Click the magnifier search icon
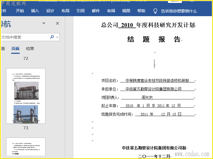Screen dimensions: 213x159 52,37
